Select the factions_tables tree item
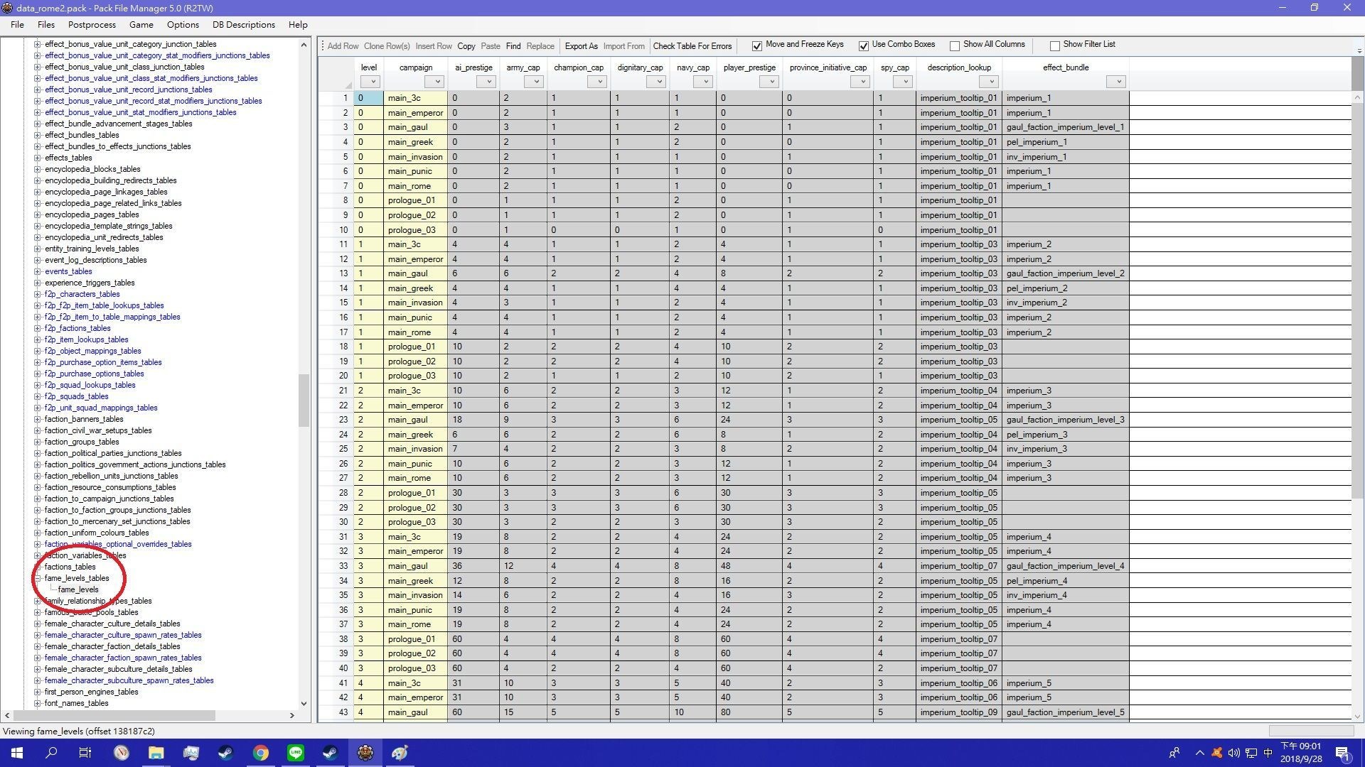Viewport: 1365px width, 767px height. [x=70, y=567]
